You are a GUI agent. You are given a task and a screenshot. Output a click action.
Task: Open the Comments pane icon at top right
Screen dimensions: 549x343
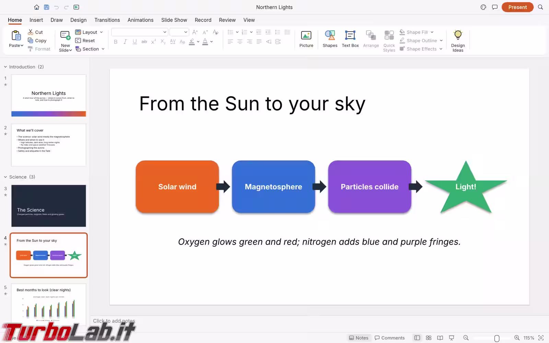click(x=494, y=7)
